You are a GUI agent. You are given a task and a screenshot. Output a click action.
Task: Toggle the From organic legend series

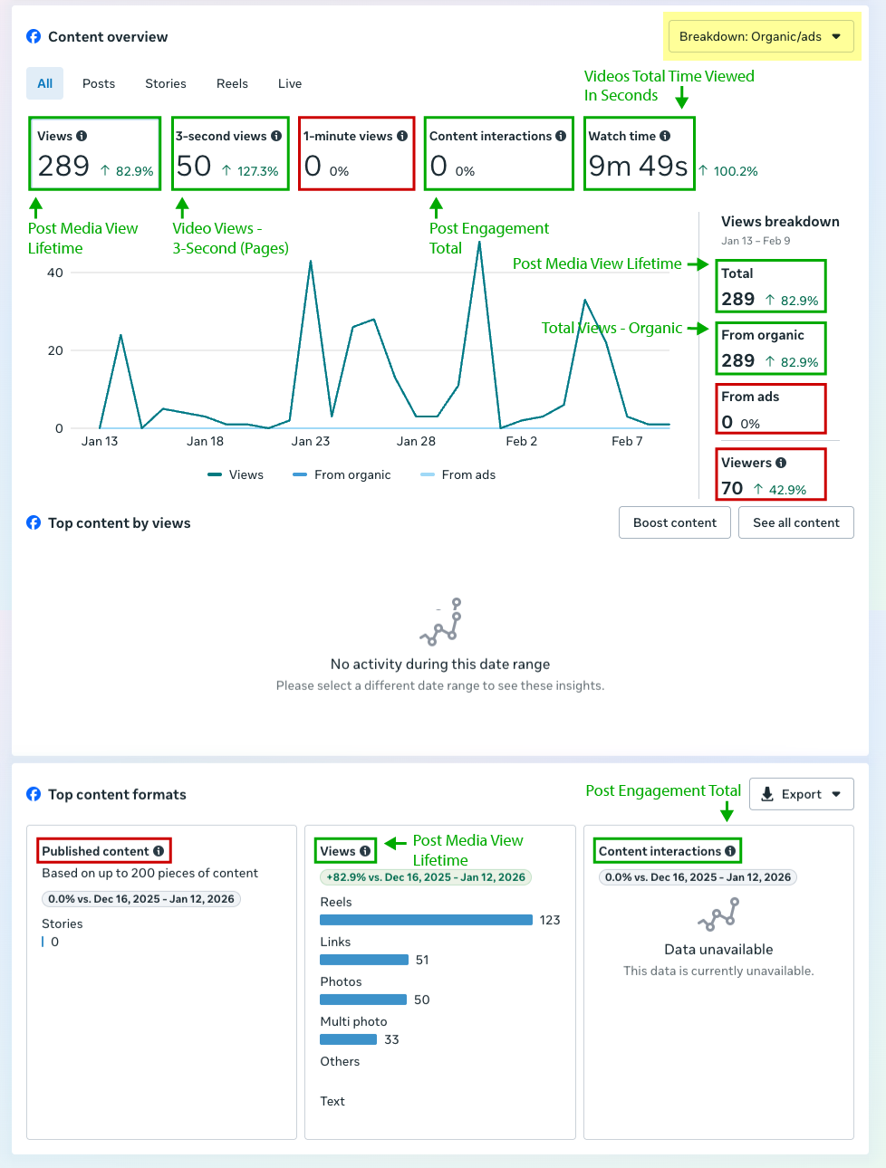(x=342, y=474)
